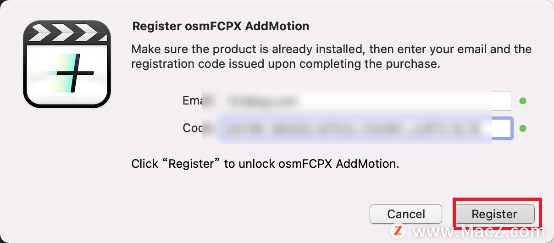Click the green status dot beside Code field

(523, 128)
